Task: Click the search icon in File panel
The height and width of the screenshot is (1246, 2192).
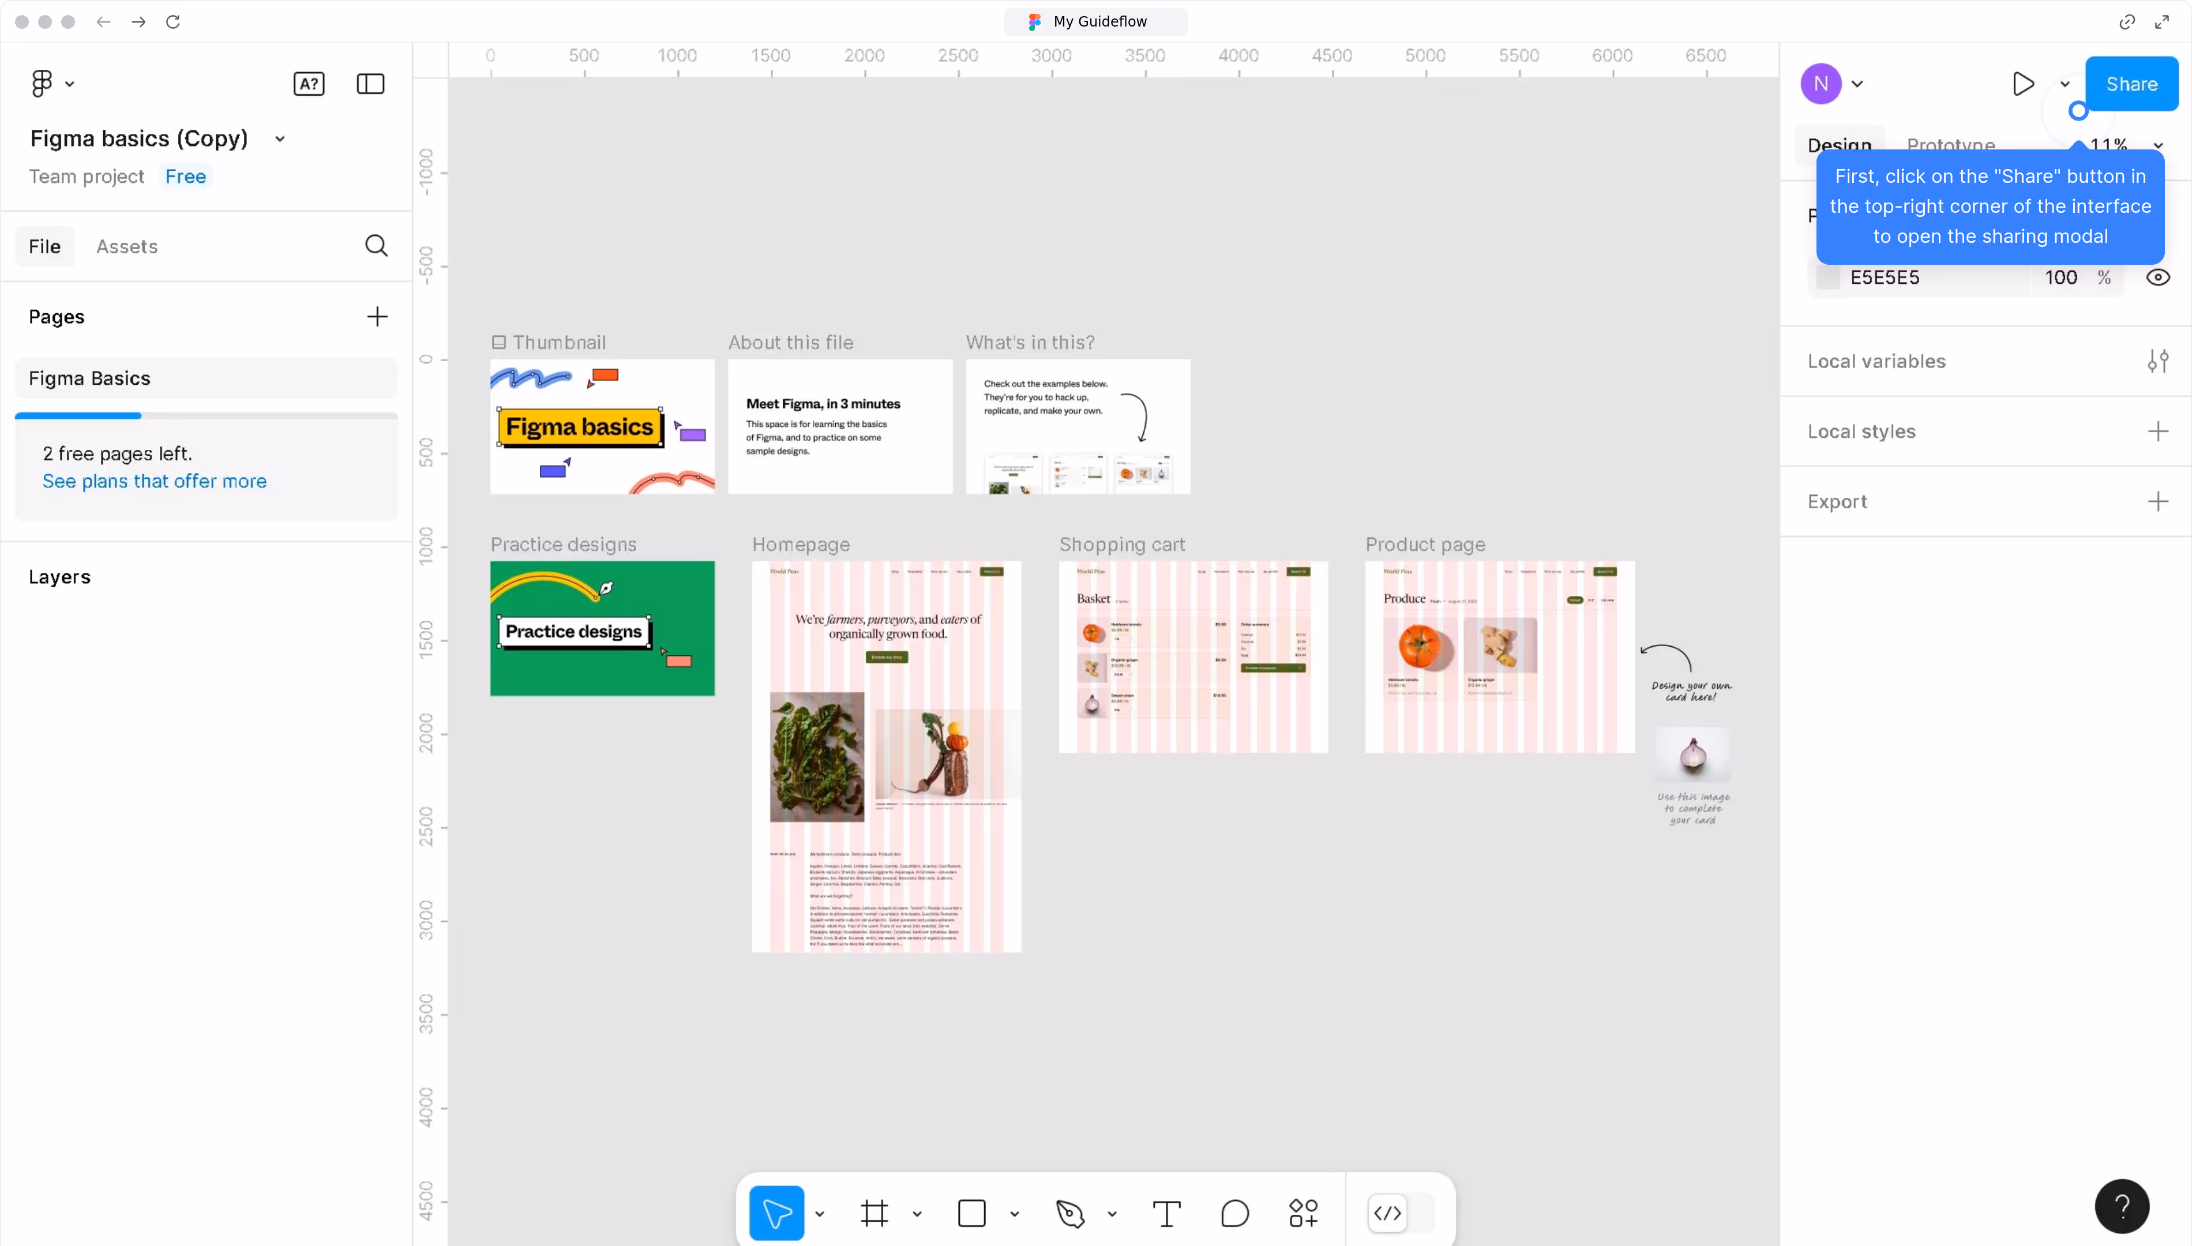Action: pos(377,246)
